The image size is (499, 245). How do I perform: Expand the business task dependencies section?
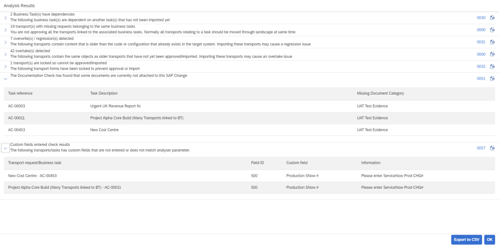click(5, 17)
